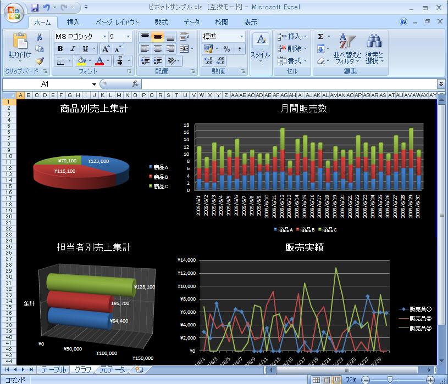The width and height of the screenshot is (448, 384).
Task: Apply red font color A
Action: pos(99,61)
